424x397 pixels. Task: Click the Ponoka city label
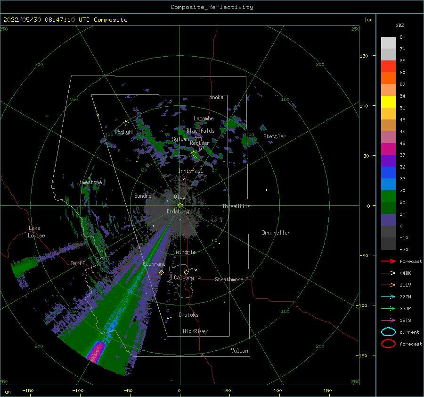click(215, 97)
